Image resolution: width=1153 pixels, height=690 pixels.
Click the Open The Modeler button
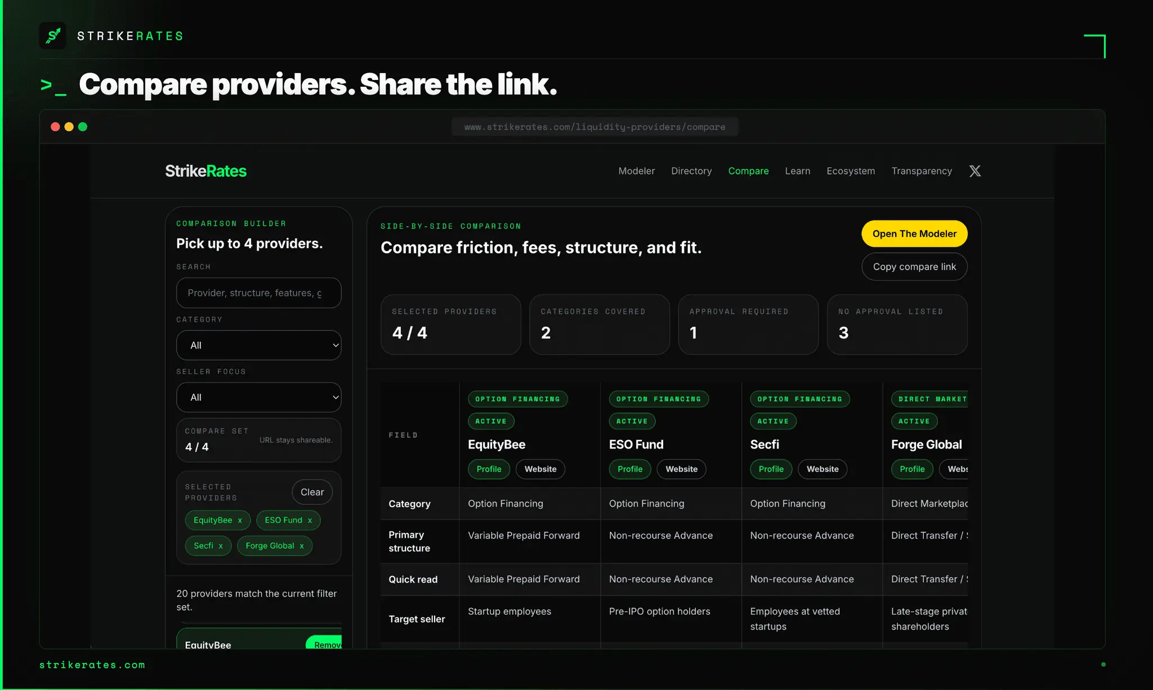tap(914, 234)
